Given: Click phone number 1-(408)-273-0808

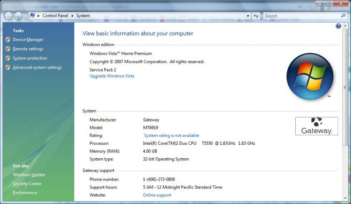Looking at the screenshot, I should pyautogui.click(x=159, y=179).
